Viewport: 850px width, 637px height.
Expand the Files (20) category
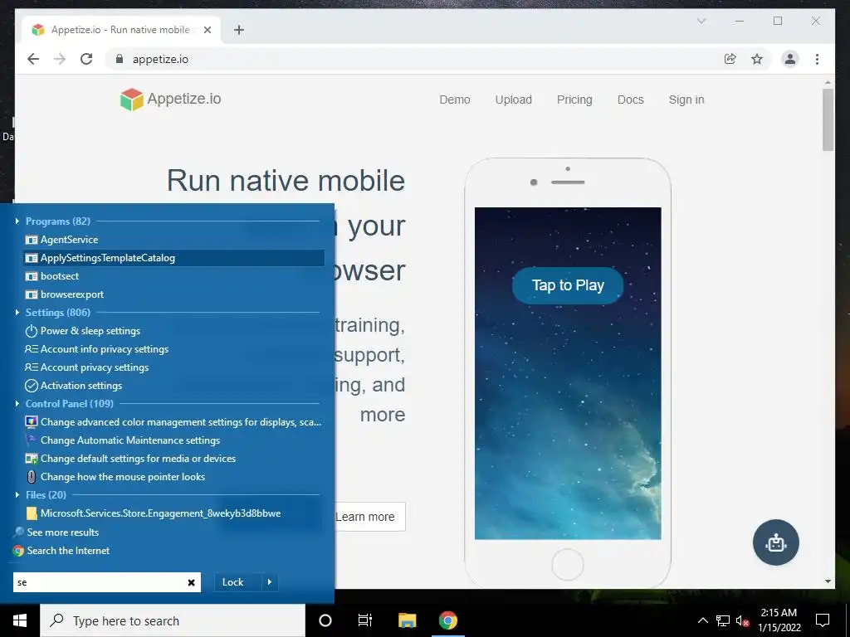[17, 495]
